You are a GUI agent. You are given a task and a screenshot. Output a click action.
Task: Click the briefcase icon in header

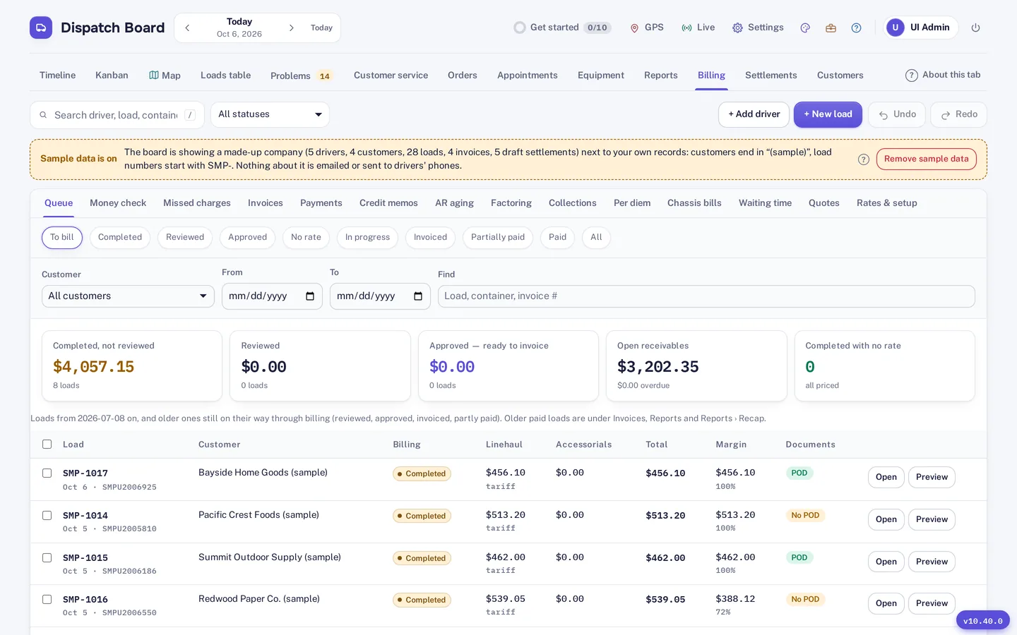click(831, 28)
